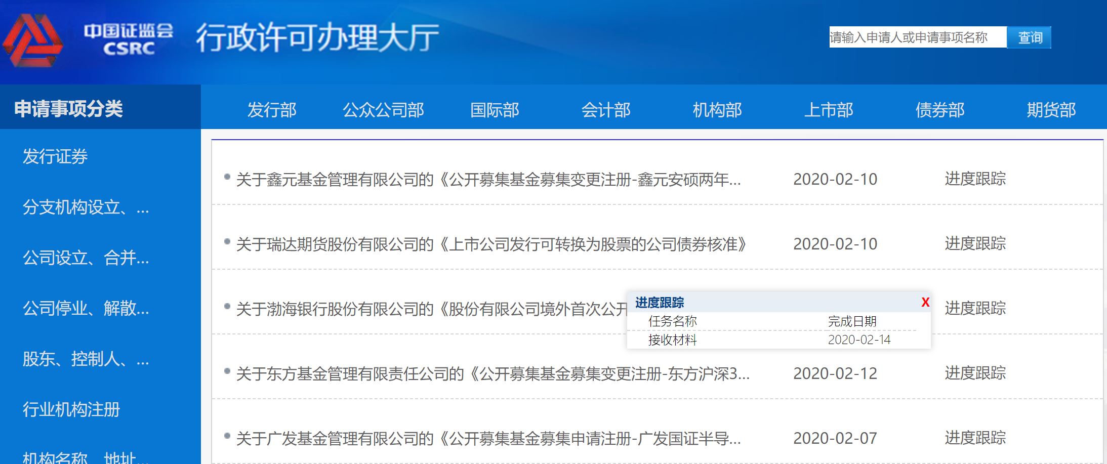The width and height of the screenshot is (1107, 464).
Task: Open the 公众公司部 department tab
Action: click(x=383, y=110)
